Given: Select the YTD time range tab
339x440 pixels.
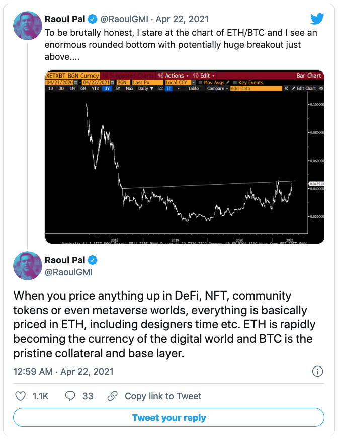Looking at the screenshot, I should click(96, 88).
